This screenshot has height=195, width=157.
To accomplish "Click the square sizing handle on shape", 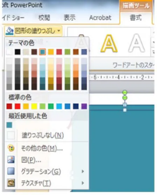I will point(125,110).
